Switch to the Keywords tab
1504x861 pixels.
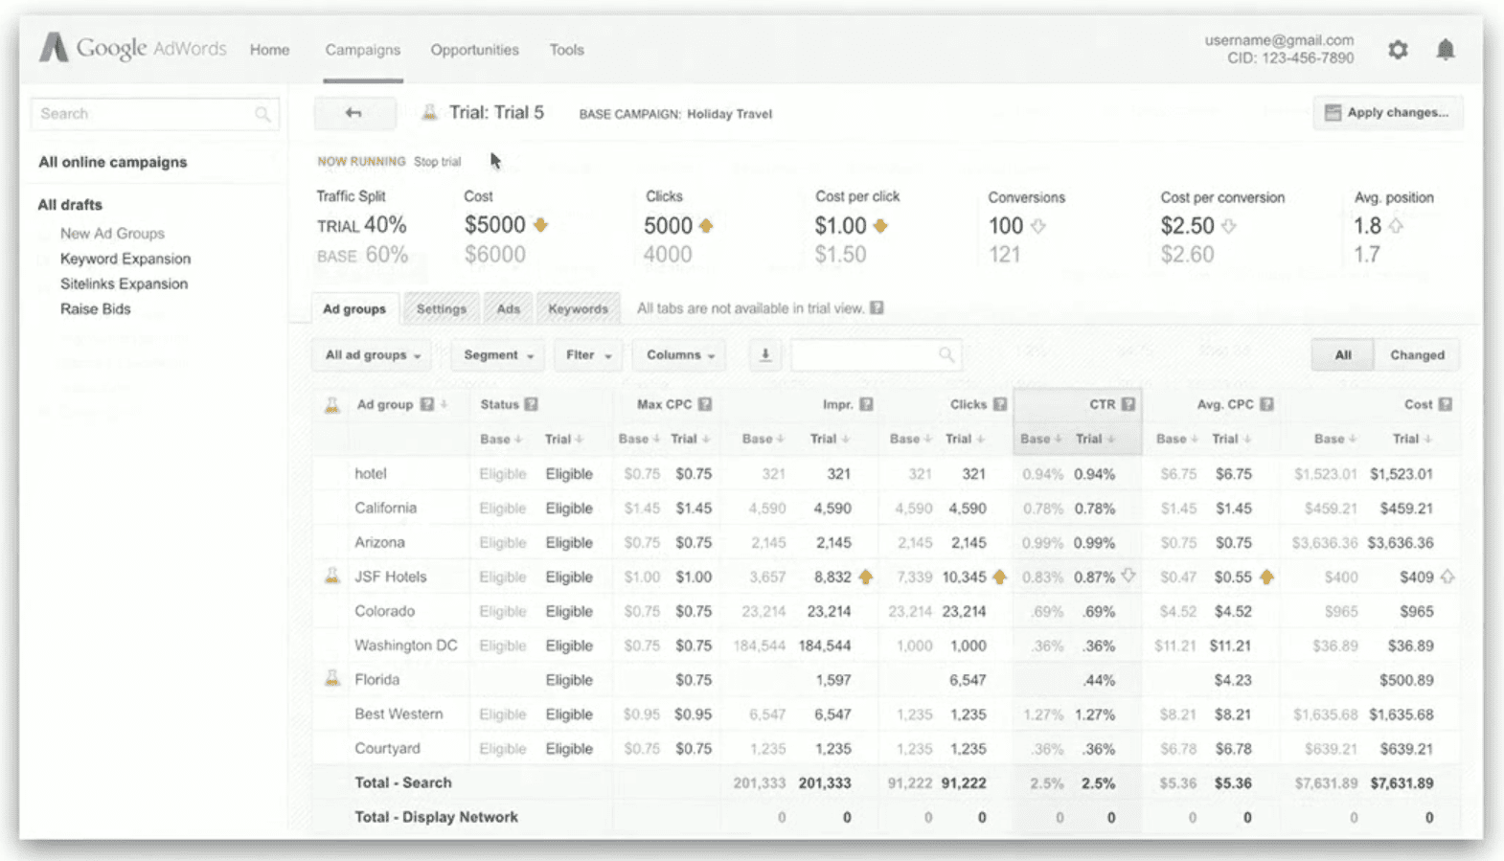coord(578,308)
